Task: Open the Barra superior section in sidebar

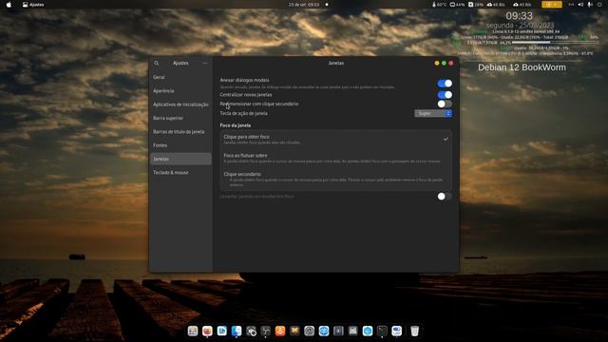Action: pos(180,118)
